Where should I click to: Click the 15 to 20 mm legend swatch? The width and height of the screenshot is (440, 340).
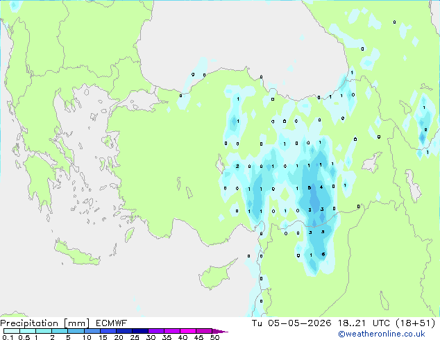point(108,331)
